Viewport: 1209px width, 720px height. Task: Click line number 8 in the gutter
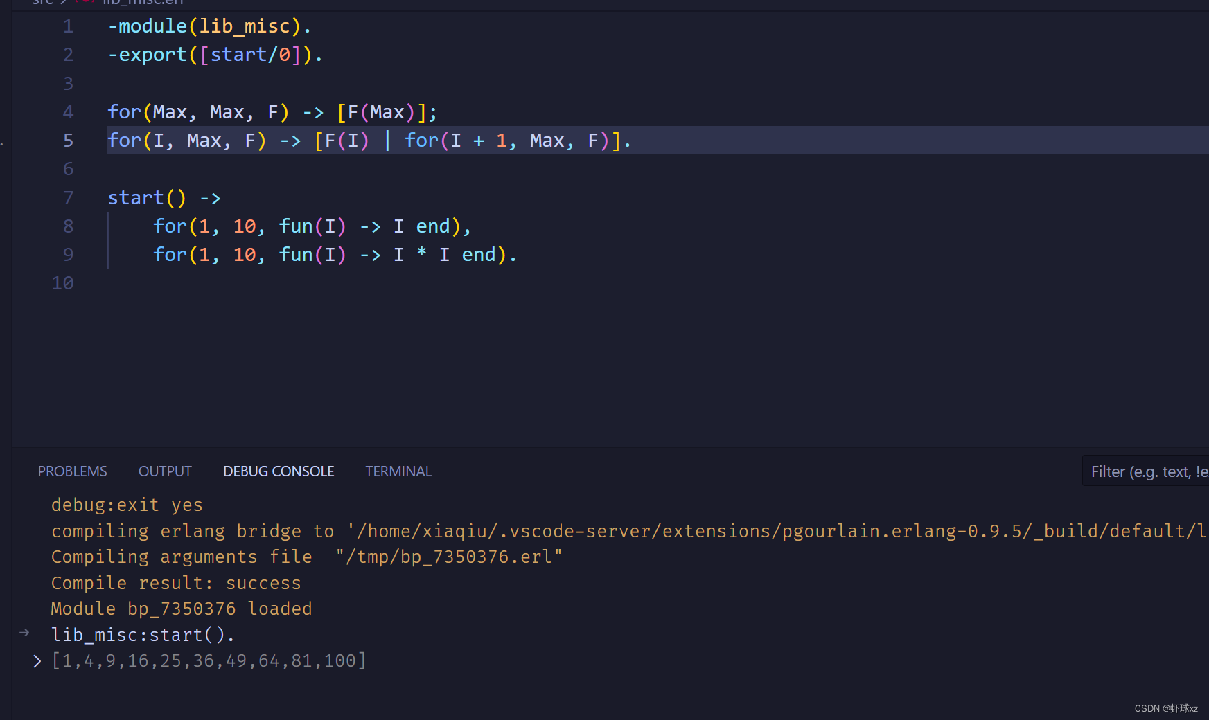click(x=68, y=226)
